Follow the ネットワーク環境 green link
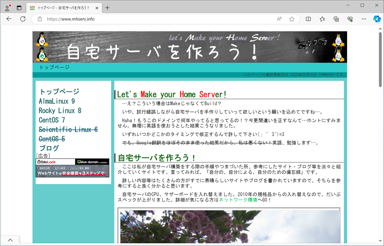 tap(238, 200)
